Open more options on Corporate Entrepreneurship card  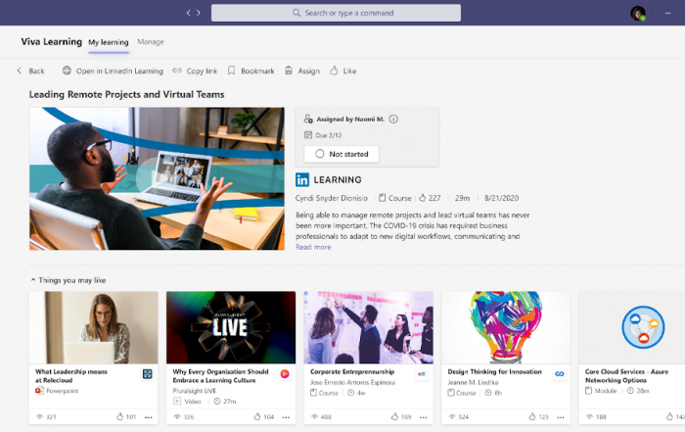(x=424, y=417)
